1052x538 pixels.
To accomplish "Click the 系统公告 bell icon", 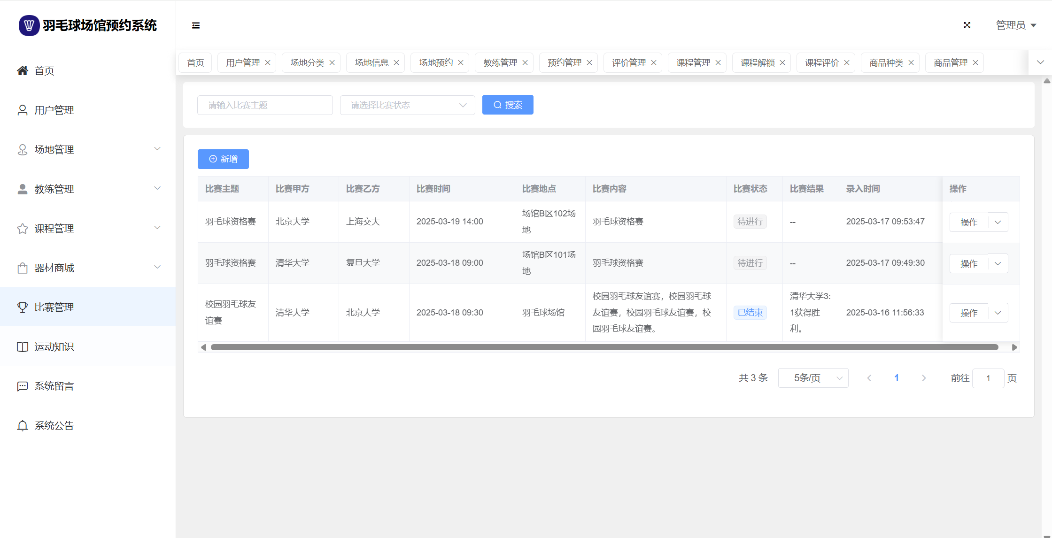I will [23, 426].
